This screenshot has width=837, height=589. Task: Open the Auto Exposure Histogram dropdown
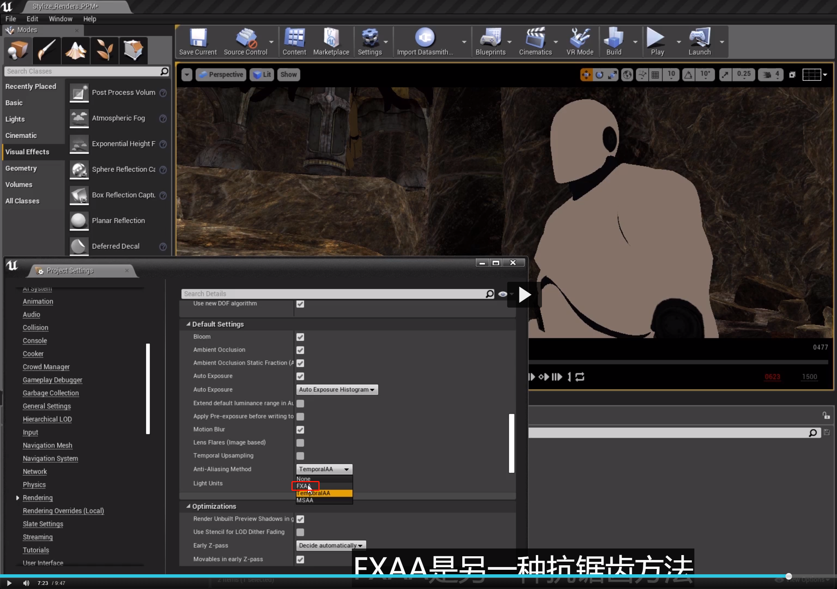click(337, 389)
